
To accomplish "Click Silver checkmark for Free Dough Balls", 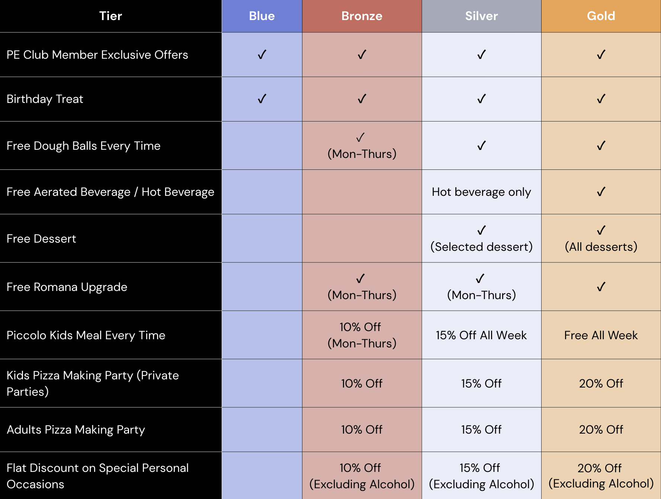I will tap(481, 146).
